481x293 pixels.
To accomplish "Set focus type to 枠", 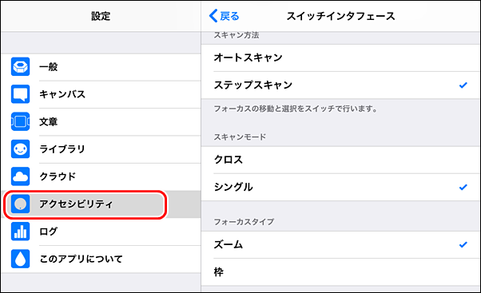I will [x=341, y=272].
